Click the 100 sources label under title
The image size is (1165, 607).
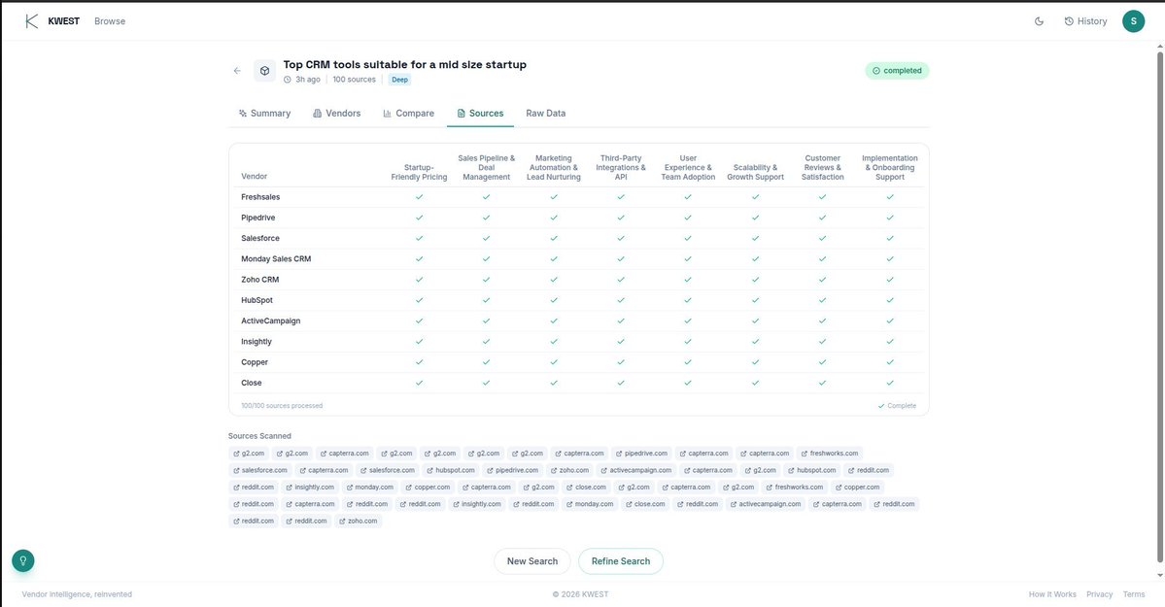[354, 80]
